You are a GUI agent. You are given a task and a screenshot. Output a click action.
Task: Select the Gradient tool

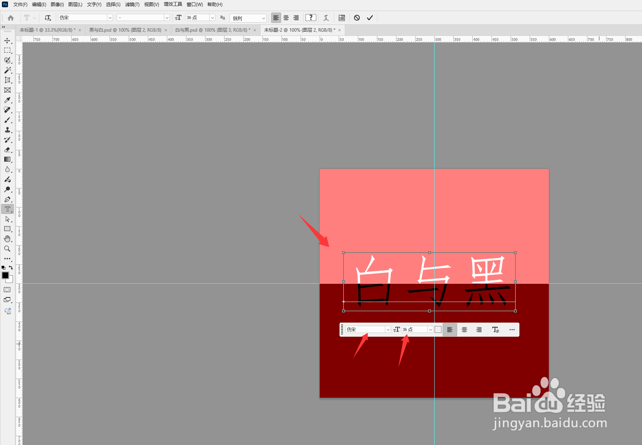click(7, 159)
